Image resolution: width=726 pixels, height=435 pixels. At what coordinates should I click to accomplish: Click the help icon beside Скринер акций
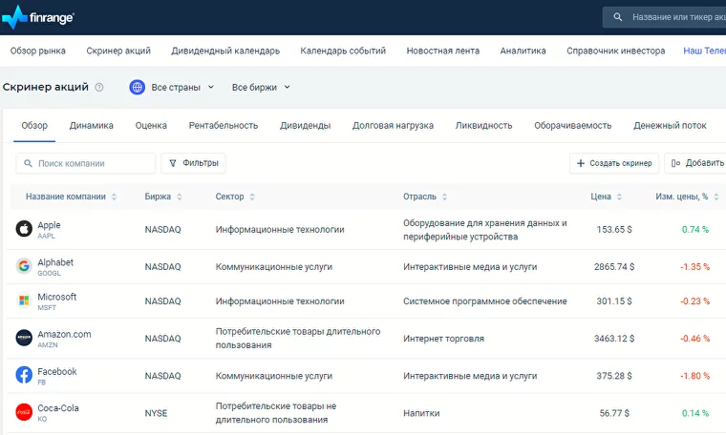tap(99, 88)
